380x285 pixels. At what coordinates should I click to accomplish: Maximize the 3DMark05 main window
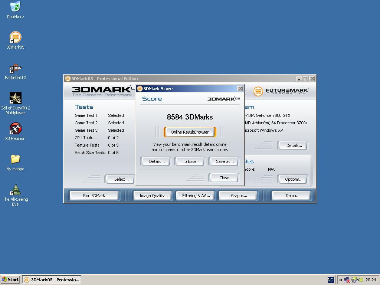(305, 79)
